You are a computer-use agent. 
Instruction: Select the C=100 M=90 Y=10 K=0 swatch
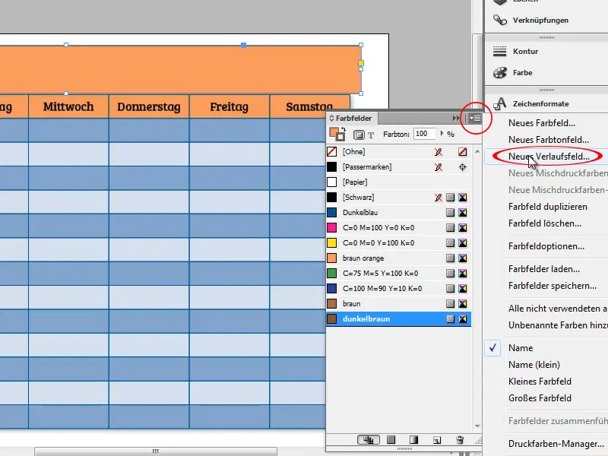click(x=398, y=288)
